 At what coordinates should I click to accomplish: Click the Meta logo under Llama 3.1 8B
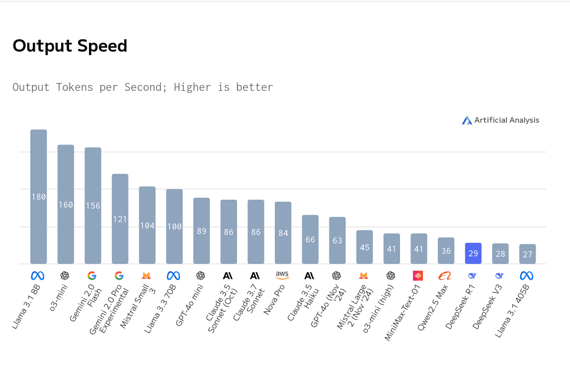[38, 276]
